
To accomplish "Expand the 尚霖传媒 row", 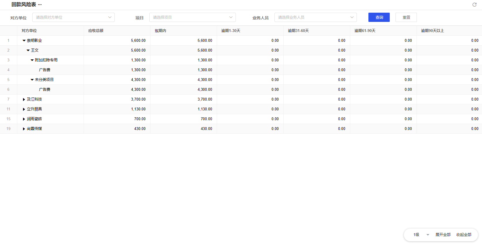I will coord(24,129).
